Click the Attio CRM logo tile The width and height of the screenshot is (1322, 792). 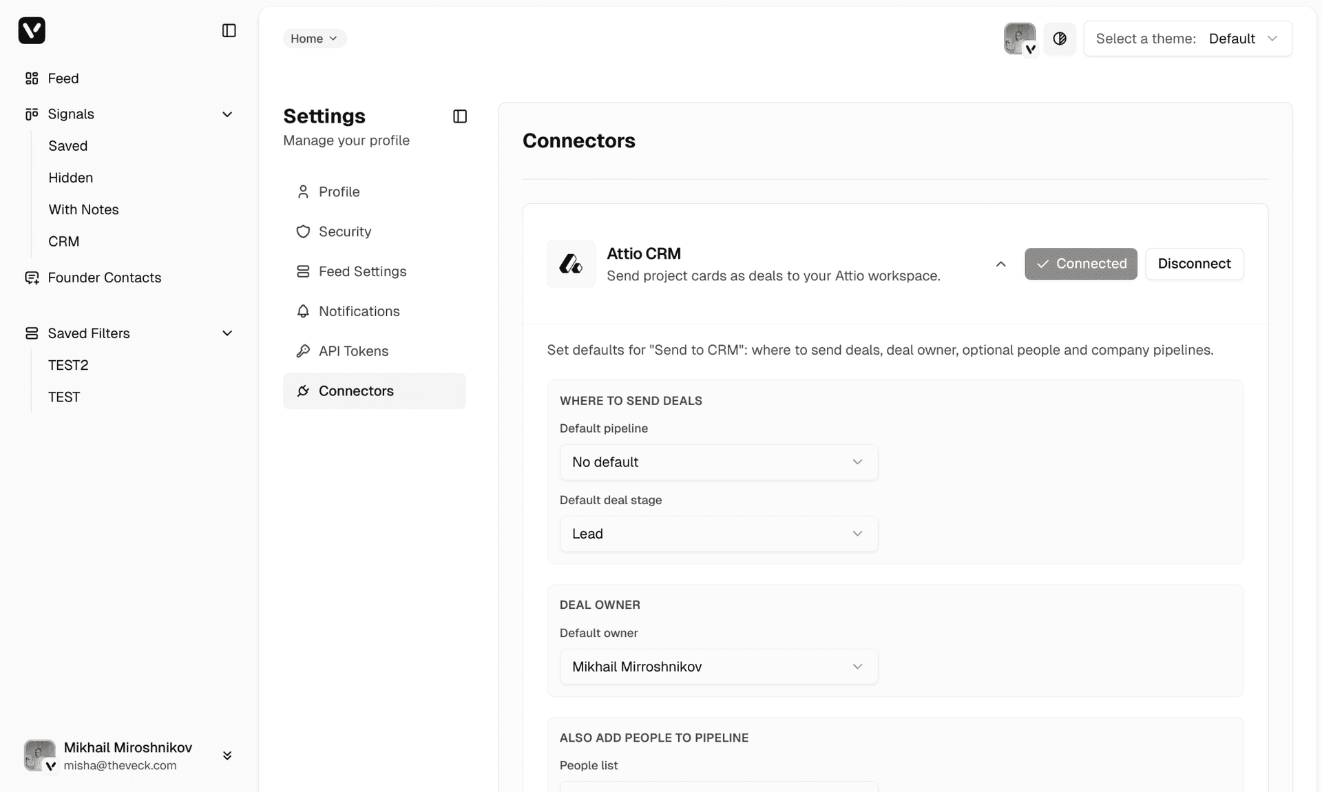click(x=571, y=264)
